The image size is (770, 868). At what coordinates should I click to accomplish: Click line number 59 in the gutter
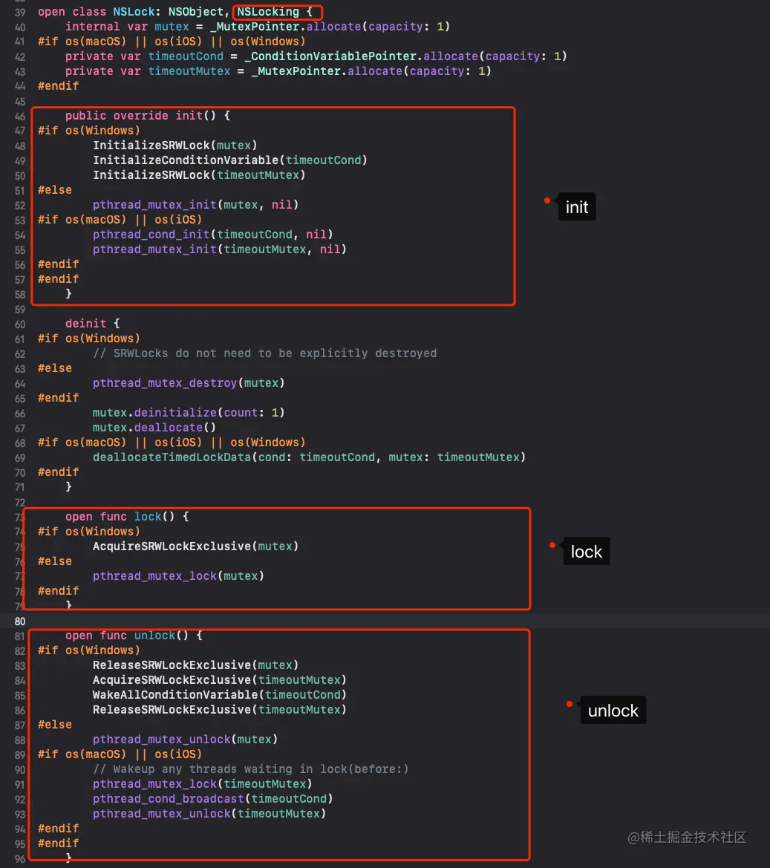point(20,310)
